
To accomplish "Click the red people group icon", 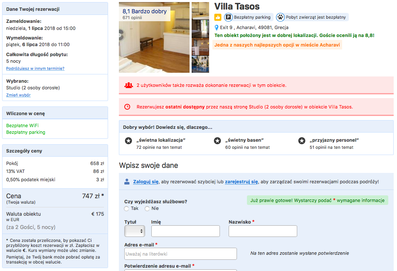I will [x=128, y=85].
